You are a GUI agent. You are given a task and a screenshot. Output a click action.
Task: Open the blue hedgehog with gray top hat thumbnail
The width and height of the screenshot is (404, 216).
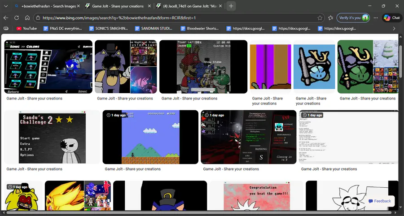click(x=160, y=196)
